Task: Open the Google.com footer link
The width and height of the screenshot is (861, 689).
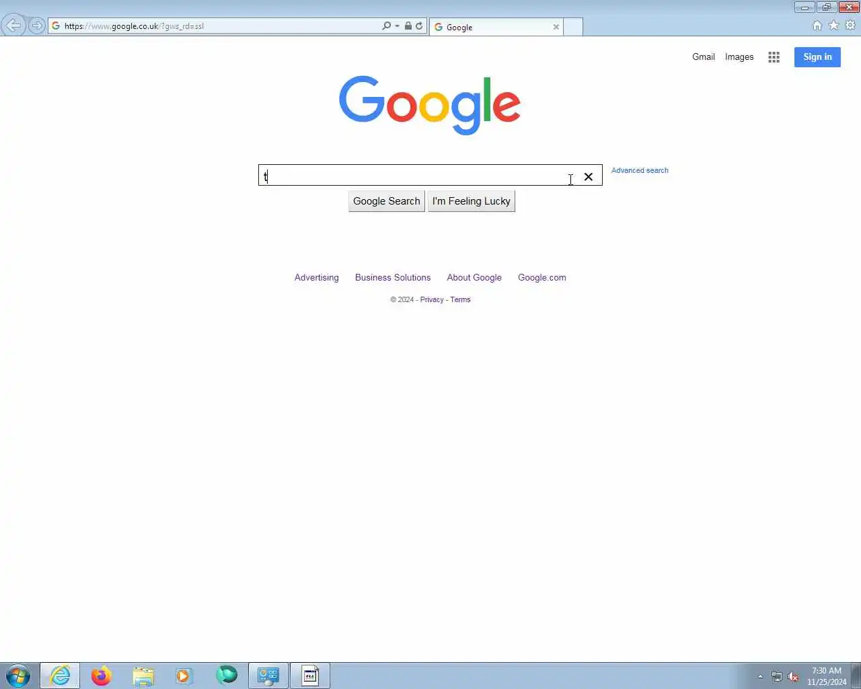Action: [542, 277]
